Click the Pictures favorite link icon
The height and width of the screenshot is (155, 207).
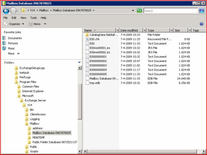[4, 43]
